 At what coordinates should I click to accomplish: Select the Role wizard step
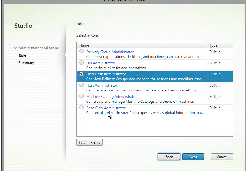pos(22,55)
